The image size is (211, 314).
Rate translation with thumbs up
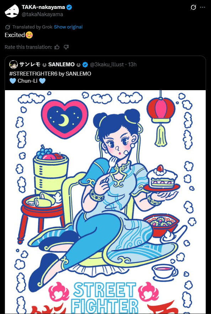coord(57,47)
